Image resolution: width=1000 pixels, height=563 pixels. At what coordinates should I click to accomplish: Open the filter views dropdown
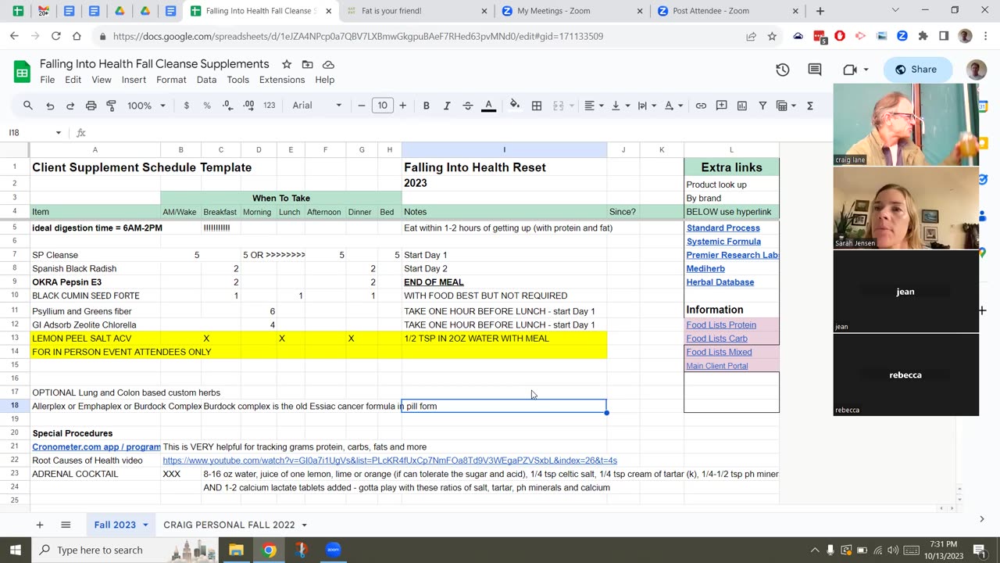(786, 106)
